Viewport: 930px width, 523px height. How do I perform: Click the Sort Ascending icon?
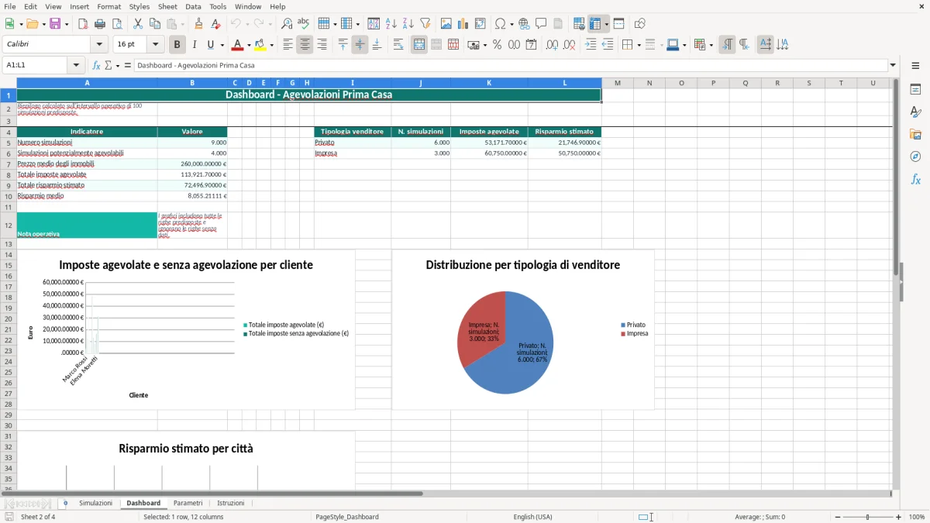[x=391, y=24]
